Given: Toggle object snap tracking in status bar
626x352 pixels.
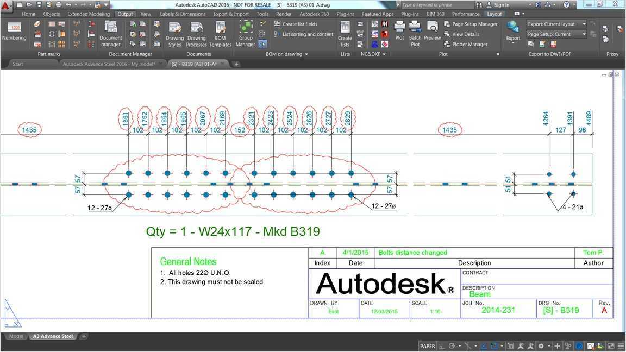Looking at the screenshot, I should (484, 346).
